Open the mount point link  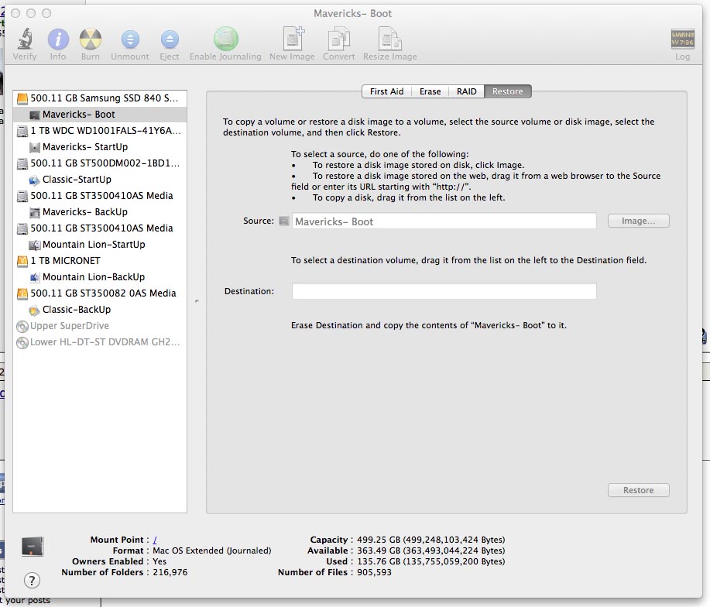pos(155,540)
